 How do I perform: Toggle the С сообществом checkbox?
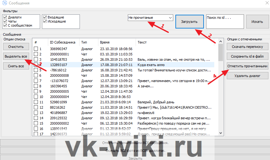[x=5, y=25]
